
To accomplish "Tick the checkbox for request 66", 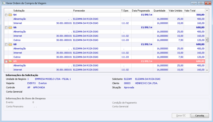I will [x=6, y=28].
